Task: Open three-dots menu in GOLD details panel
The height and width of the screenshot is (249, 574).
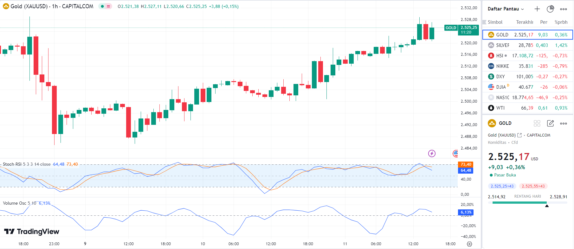Action: click(563, 123)
